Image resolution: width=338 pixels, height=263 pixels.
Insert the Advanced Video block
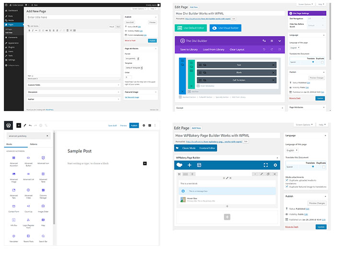point(28,194)
